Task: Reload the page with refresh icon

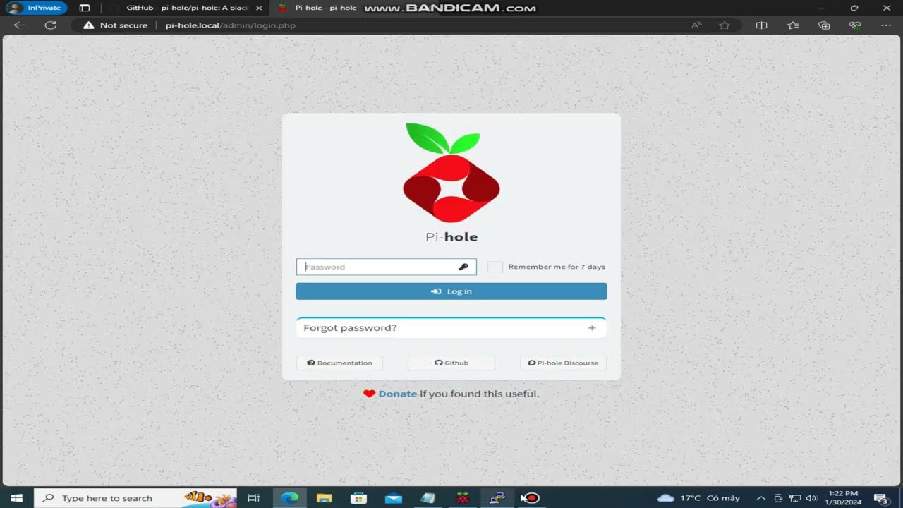Action: tap(51, 25)
